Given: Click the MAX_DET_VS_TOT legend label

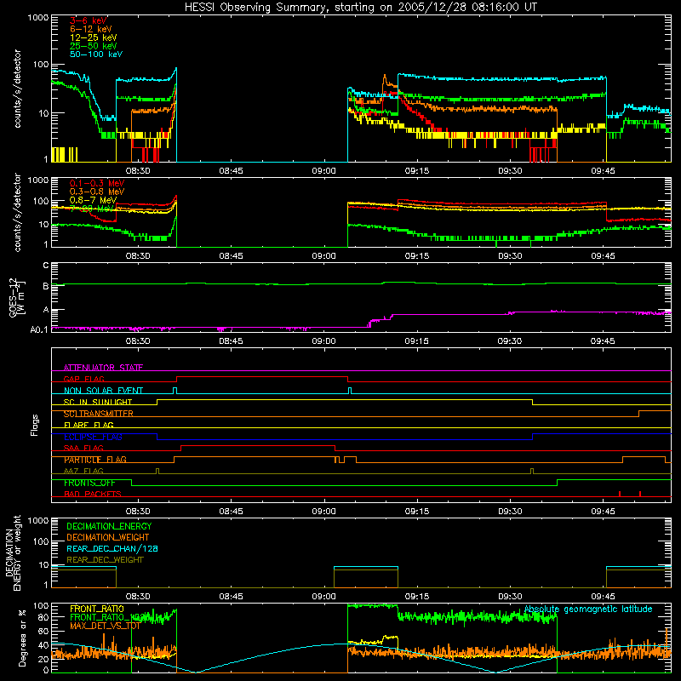Looking at the screenshot, I should [x=105, y=626].
